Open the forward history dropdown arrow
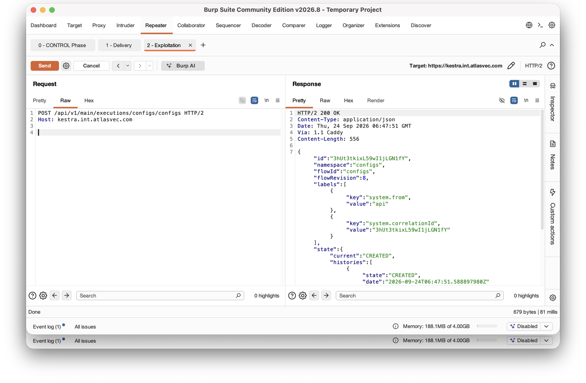The image size is (586, 383). [x=149, y=66]
